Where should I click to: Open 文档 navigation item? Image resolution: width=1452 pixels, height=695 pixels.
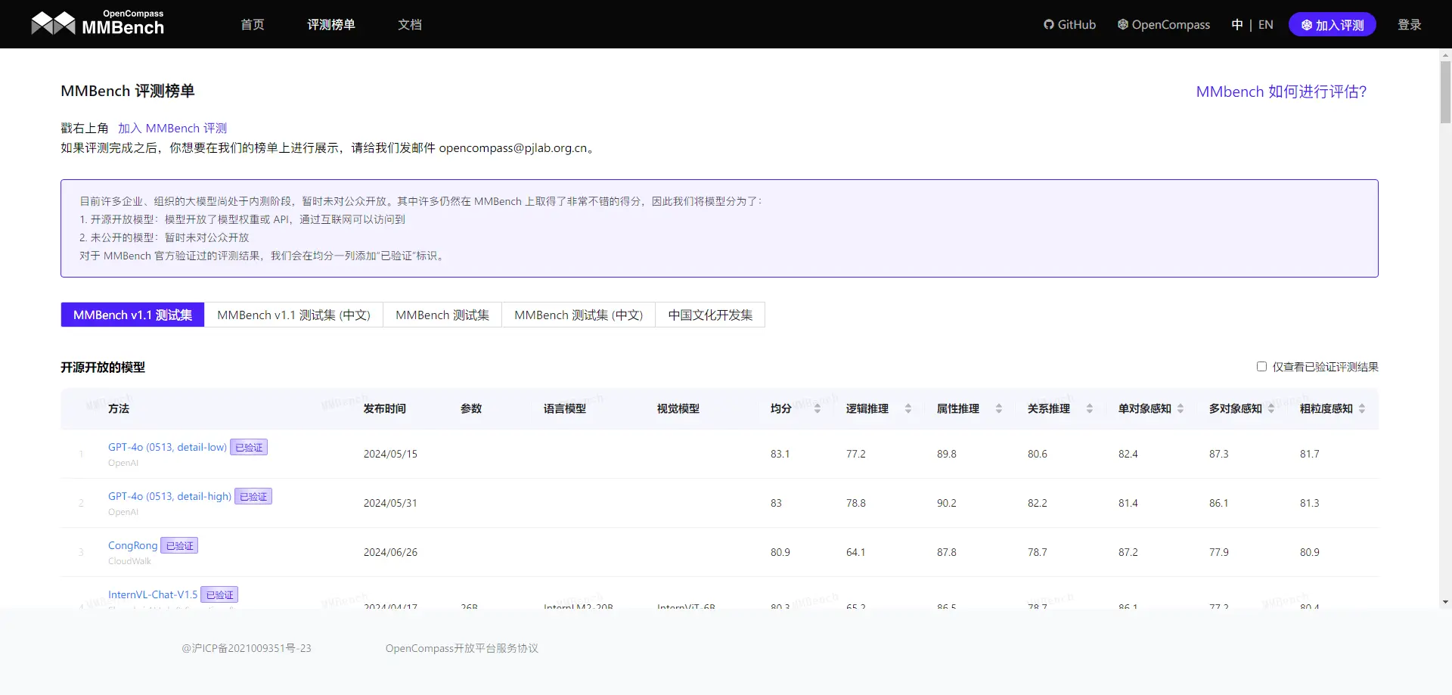point(409,24)
